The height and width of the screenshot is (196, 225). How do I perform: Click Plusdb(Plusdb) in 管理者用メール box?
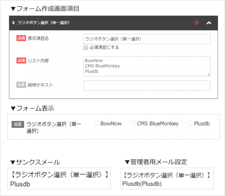[142, 184]
